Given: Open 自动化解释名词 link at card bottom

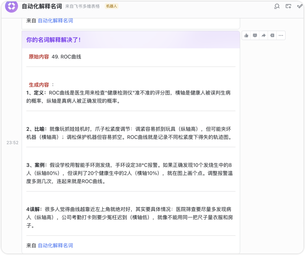Looking at the screenshot, I should 55,245.
